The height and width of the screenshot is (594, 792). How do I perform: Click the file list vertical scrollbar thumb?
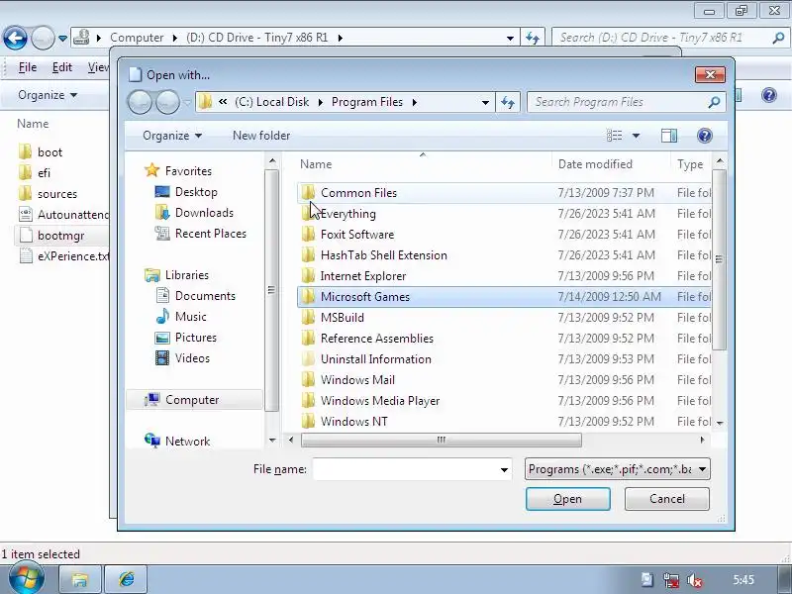click(x=719, y=259)
